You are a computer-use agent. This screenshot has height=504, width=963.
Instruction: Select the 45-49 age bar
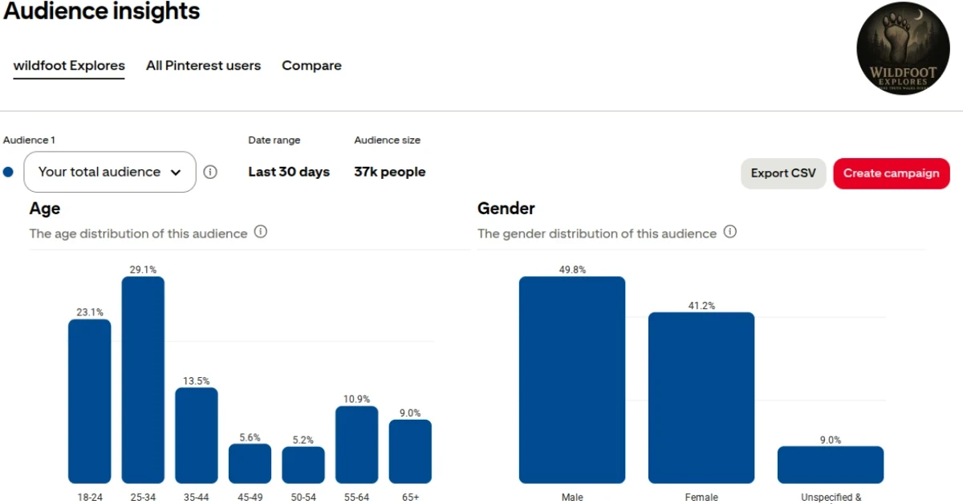250,463
